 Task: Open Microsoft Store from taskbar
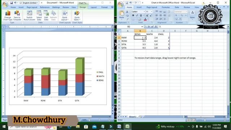[x=86, y=127]
